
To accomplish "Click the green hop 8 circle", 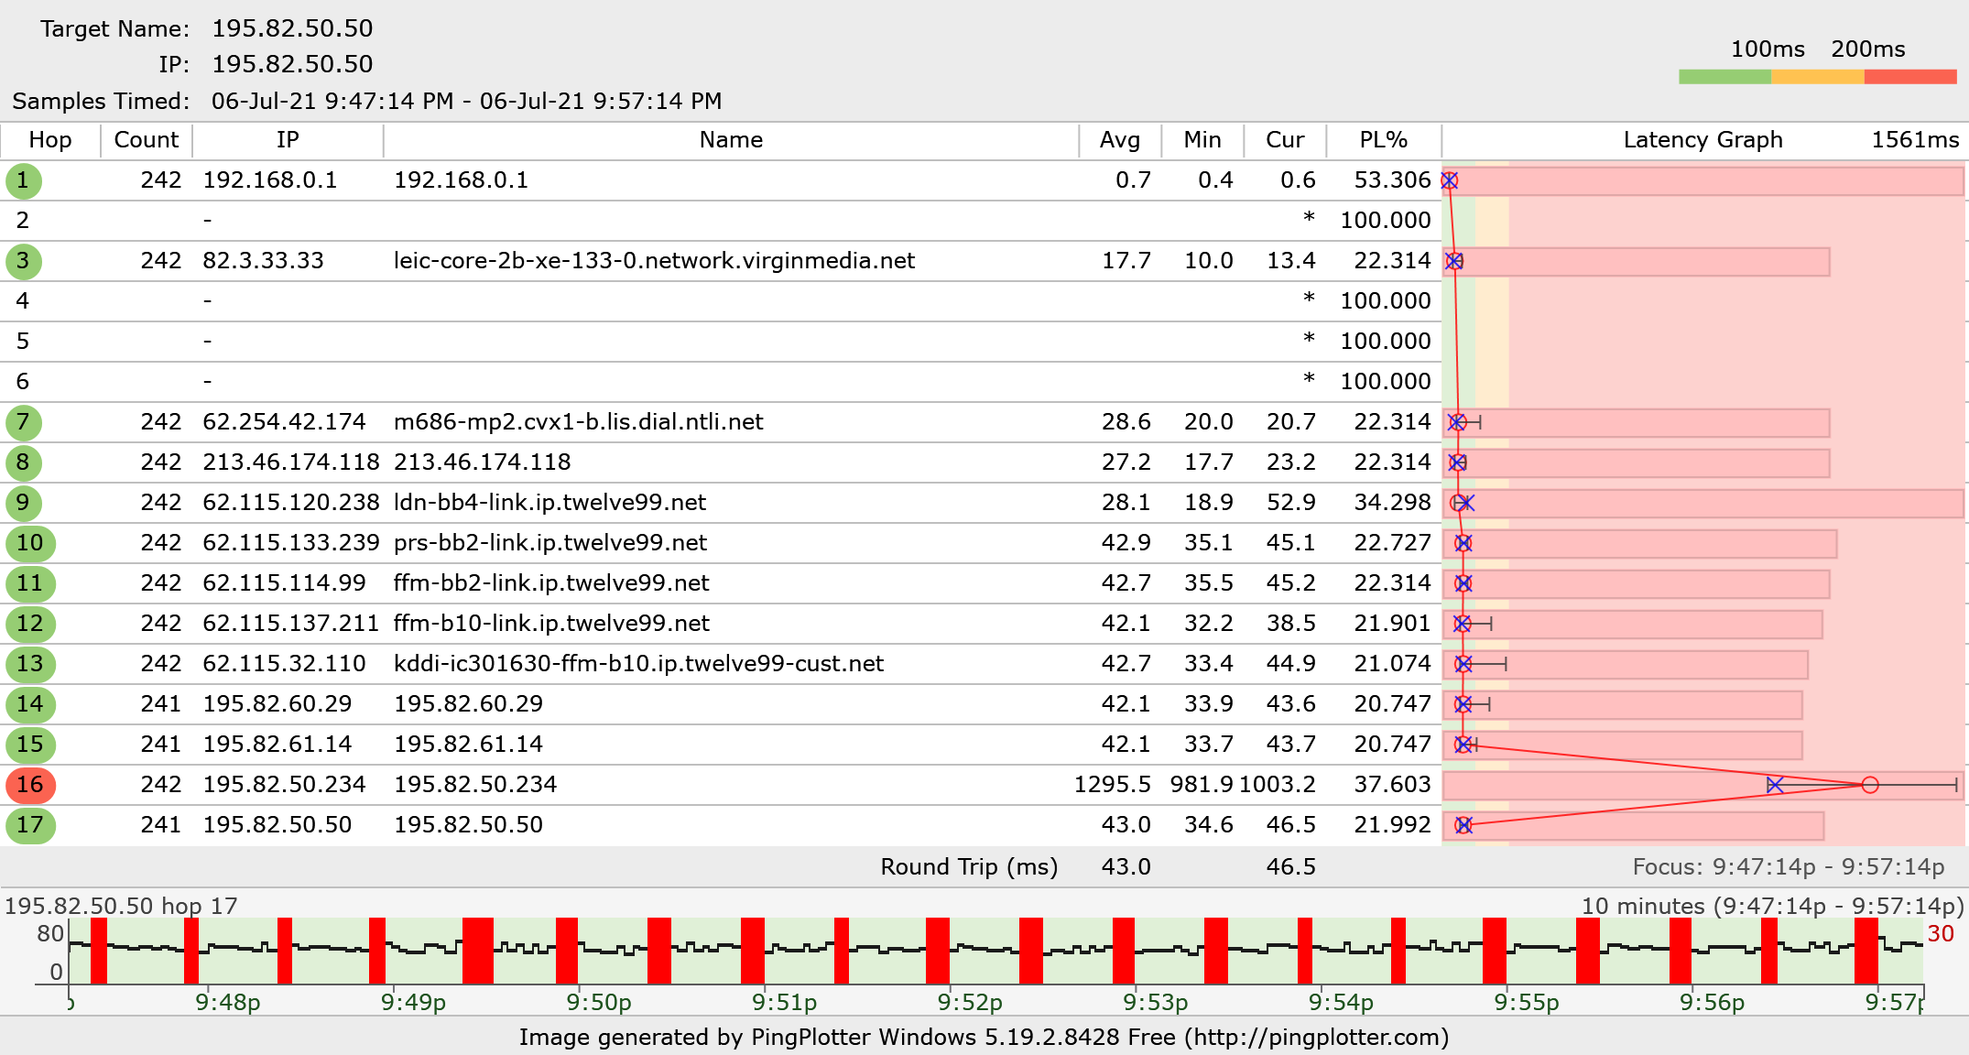I will pyautogui.click(x=23, y=462).
